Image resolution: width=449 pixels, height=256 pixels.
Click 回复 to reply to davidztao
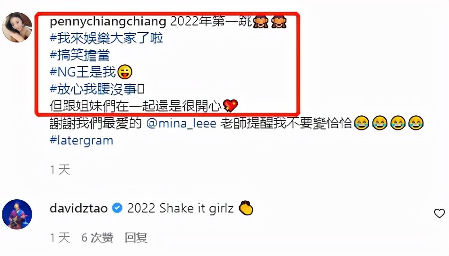(136, 238)
